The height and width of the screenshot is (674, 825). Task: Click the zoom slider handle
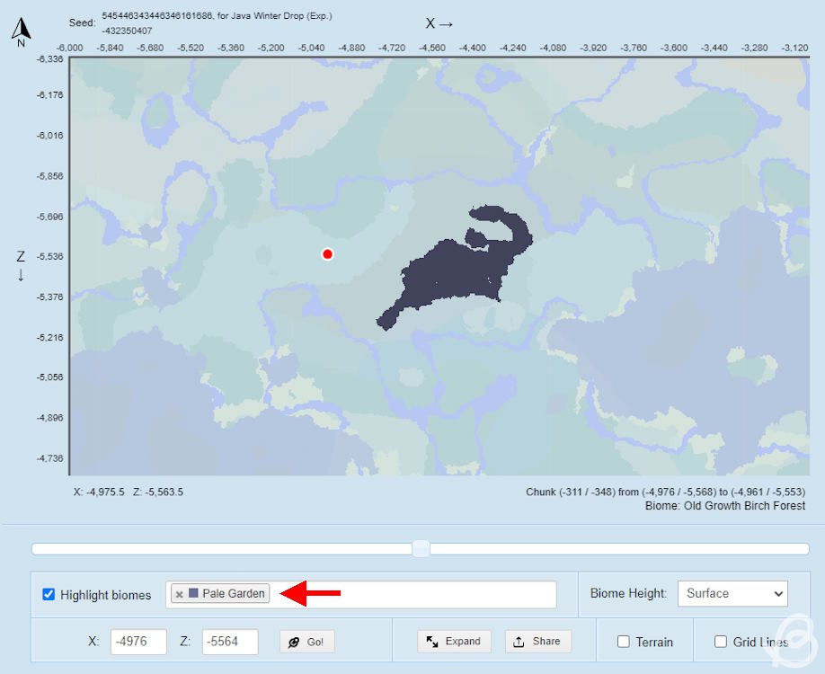421,549
